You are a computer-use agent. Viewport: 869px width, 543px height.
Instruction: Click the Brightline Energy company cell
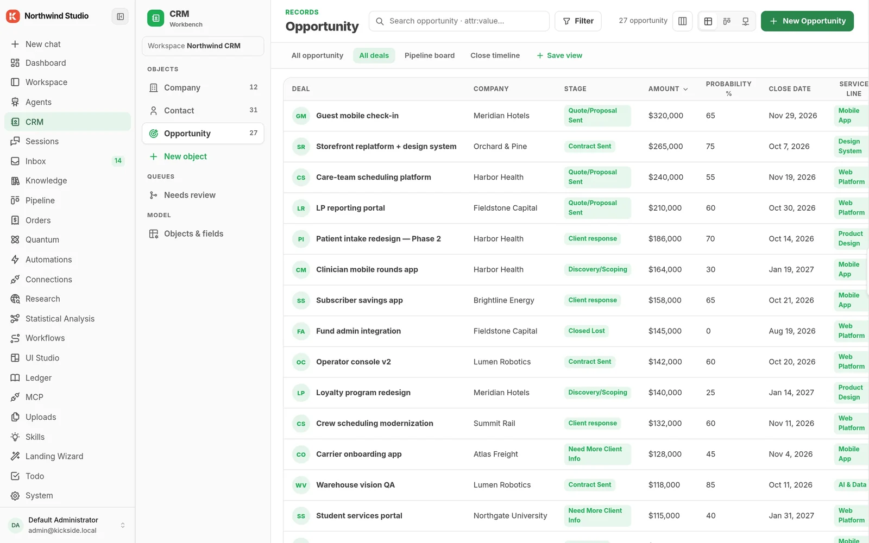point(504,300)
